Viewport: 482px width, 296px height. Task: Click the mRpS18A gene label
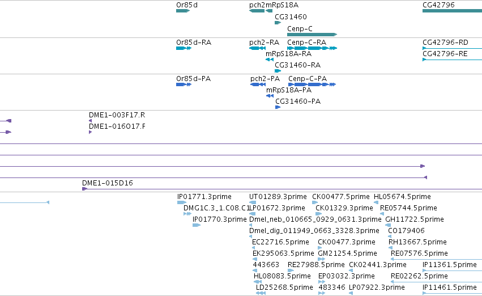pos(282,5)
